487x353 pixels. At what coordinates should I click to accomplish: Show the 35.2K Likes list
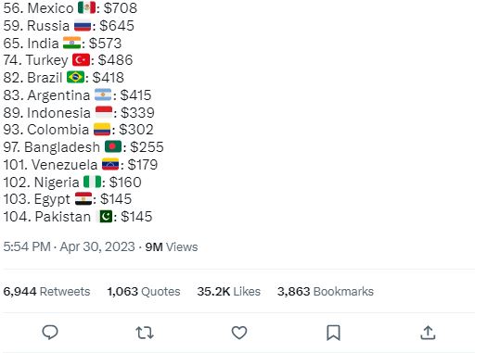tap(228, 292)
